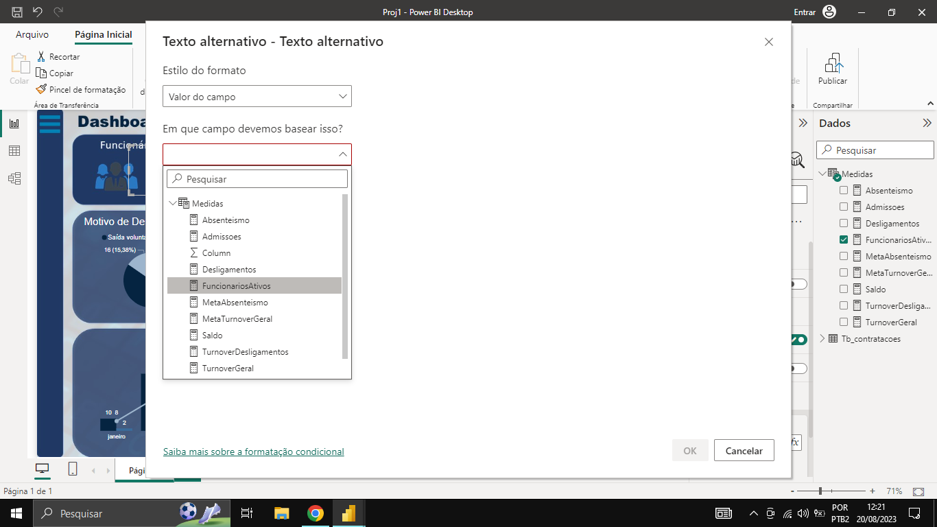937x527 pixels.
Task: Check the Desligamentos box in Dados pane
Action: click(844, 224)
